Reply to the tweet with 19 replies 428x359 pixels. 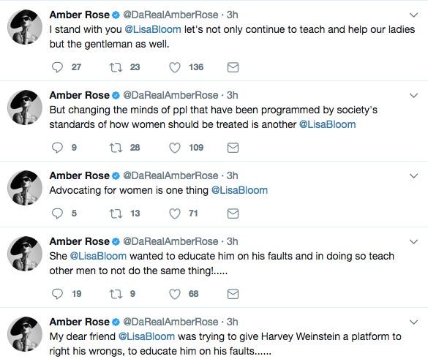pos(57,294)
